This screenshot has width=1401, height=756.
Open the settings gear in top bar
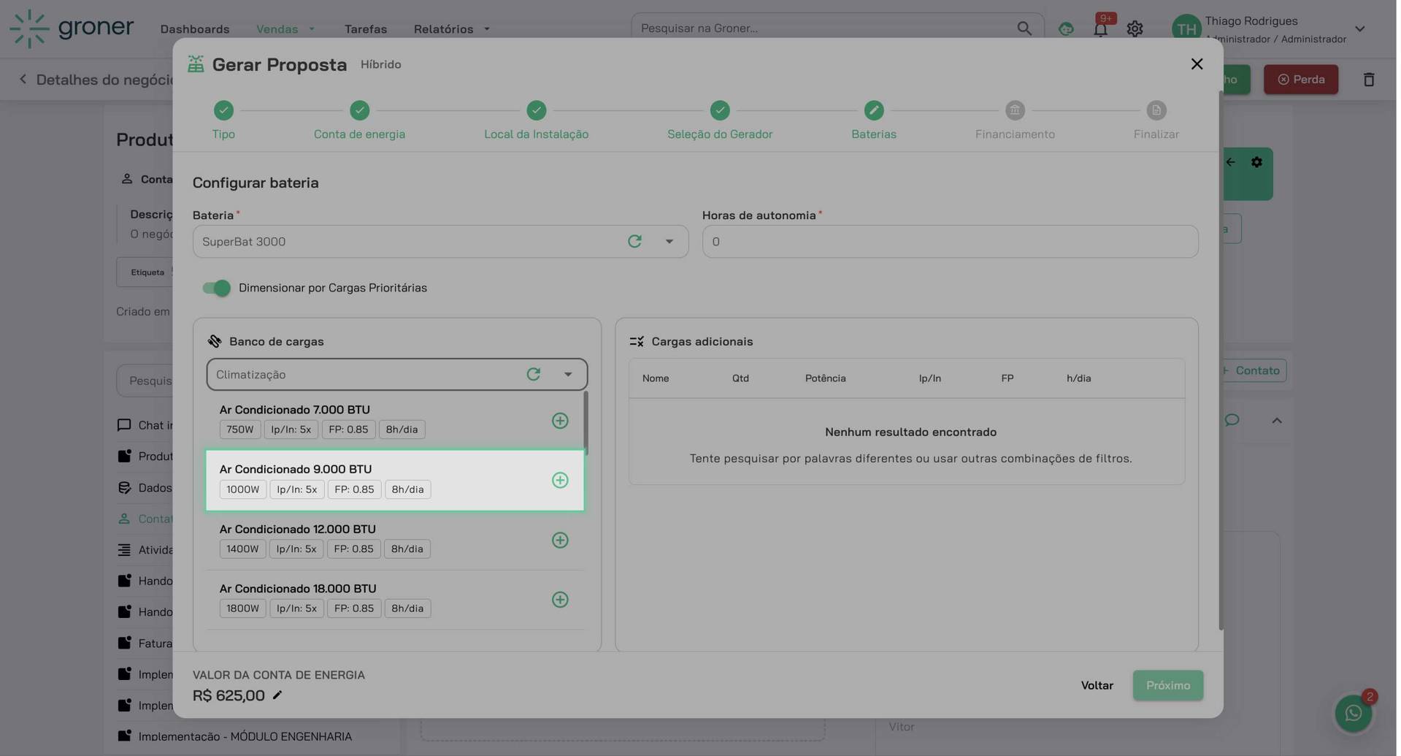1134,28
